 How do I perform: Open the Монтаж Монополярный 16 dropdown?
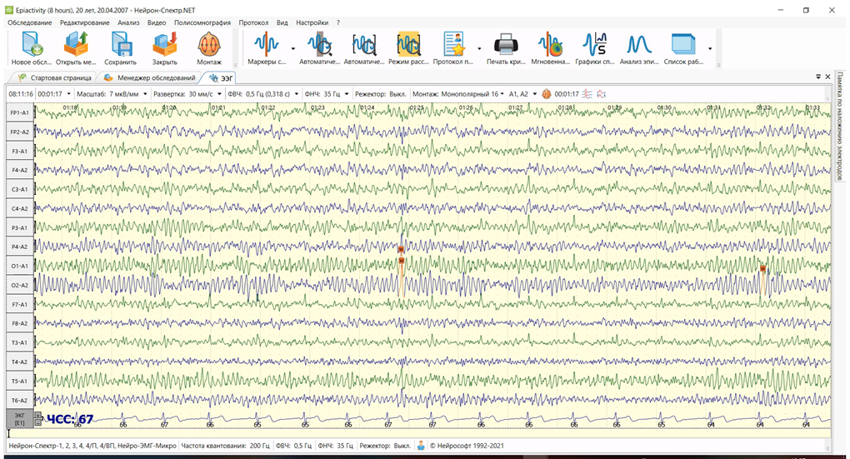[x=502, y=94]
